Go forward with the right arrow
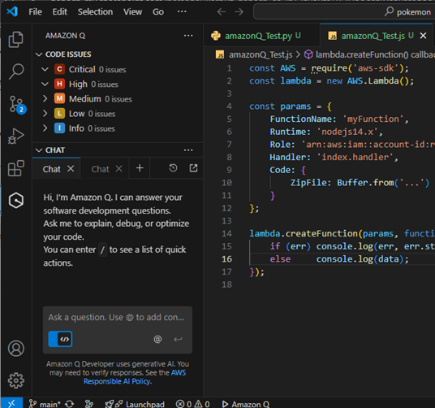435x408 pixels. [x=239, y=12]
